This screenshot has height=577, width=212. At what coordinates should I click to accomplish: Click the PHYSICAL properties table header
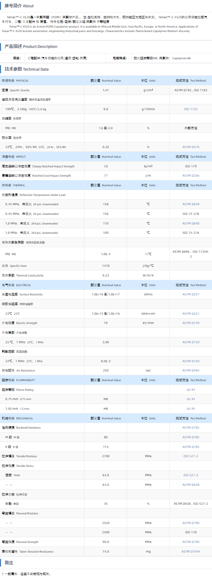click(15, 81)
